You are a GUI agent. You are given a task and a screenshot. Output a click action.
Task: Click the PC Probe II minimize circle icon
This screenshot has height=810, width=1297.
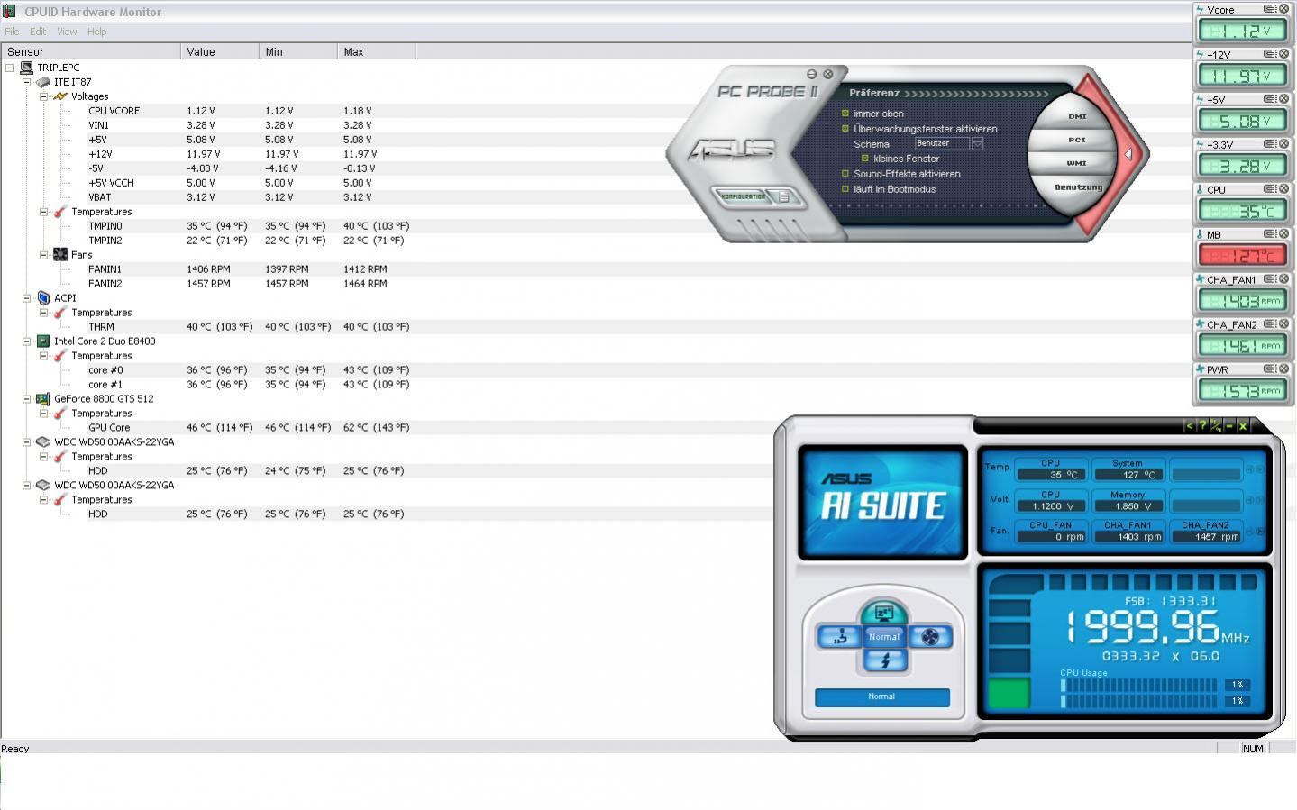(811, 74)
